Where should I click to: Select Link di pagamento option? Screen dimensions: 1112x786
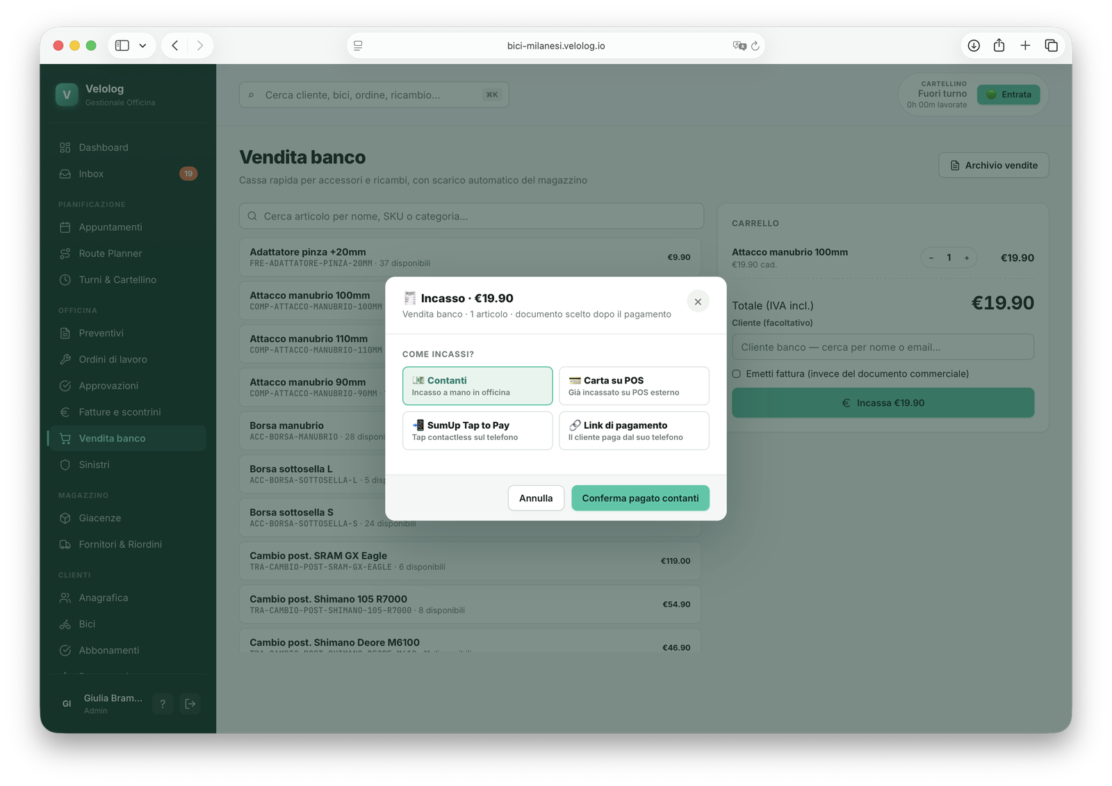(634, 431)
